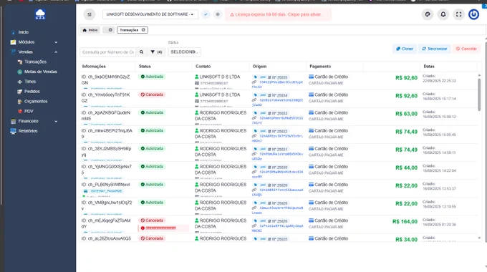Open Orçamentos in the sidebar
487x272 pixels.
tap(36, 102)
